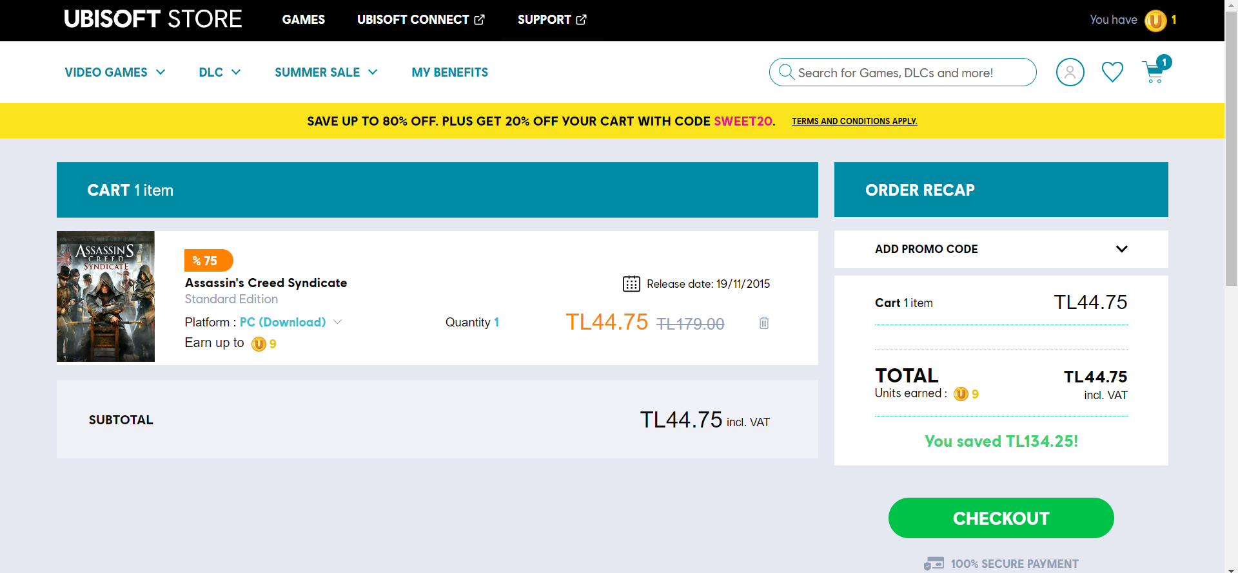This screenshot has width=1238, height=573.
Task: Click the SWEET20 promo code text
Action: [743, 121]
